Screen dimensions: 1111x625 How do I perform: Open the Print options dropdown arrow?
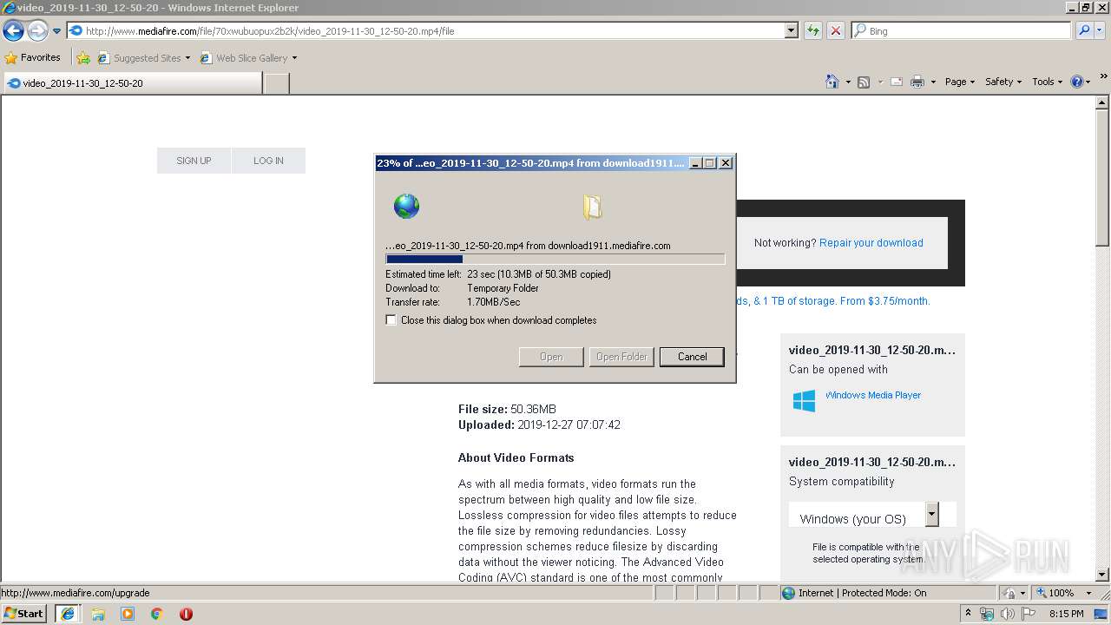(933, 82)
